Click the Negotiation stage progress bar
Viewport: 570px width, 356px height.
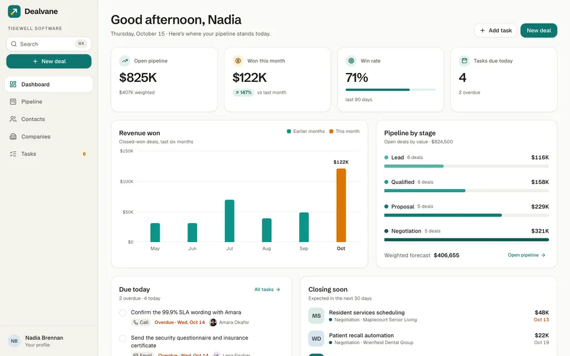467,240
